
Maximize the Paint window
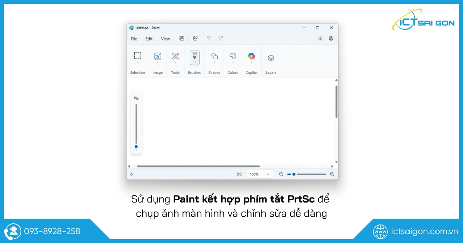pos(318,28)
